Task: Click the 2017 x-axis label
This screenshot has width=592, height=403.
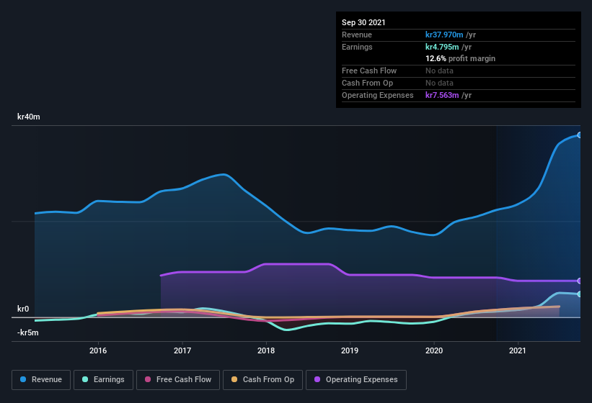Action: pos(182,350)
